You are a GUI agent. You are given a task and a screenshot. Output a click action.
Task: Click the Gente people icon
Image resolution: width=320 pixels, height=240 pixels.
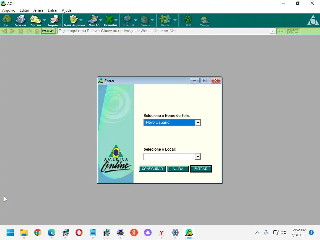(x=165, y=21)
